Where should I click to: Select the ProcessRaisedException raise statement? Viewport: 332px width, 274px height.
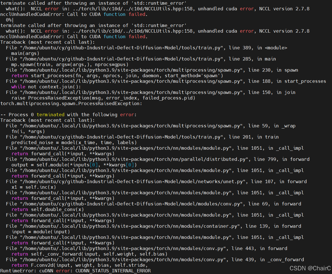click(103, 98)
